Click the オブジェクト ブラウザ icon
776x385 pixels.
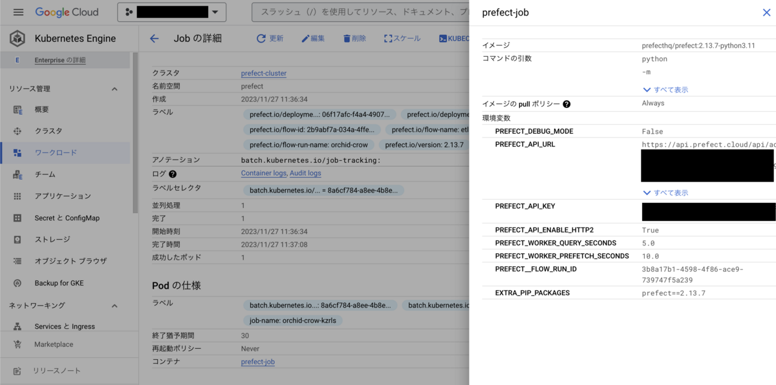[17, 261]
